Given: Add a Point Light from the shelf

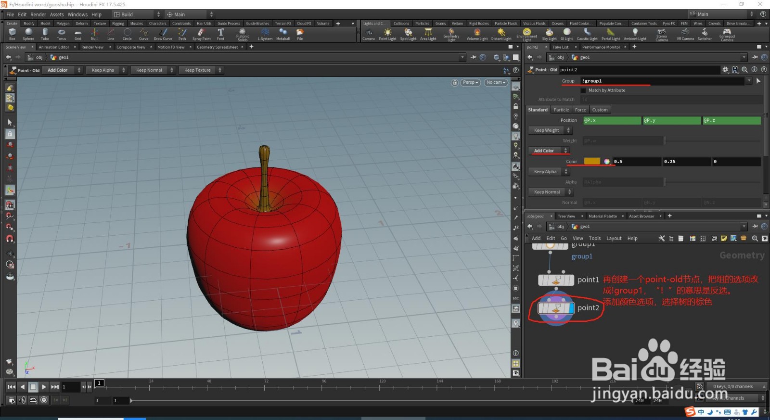Looking at the screenshot, I should (x=387, y=34).
